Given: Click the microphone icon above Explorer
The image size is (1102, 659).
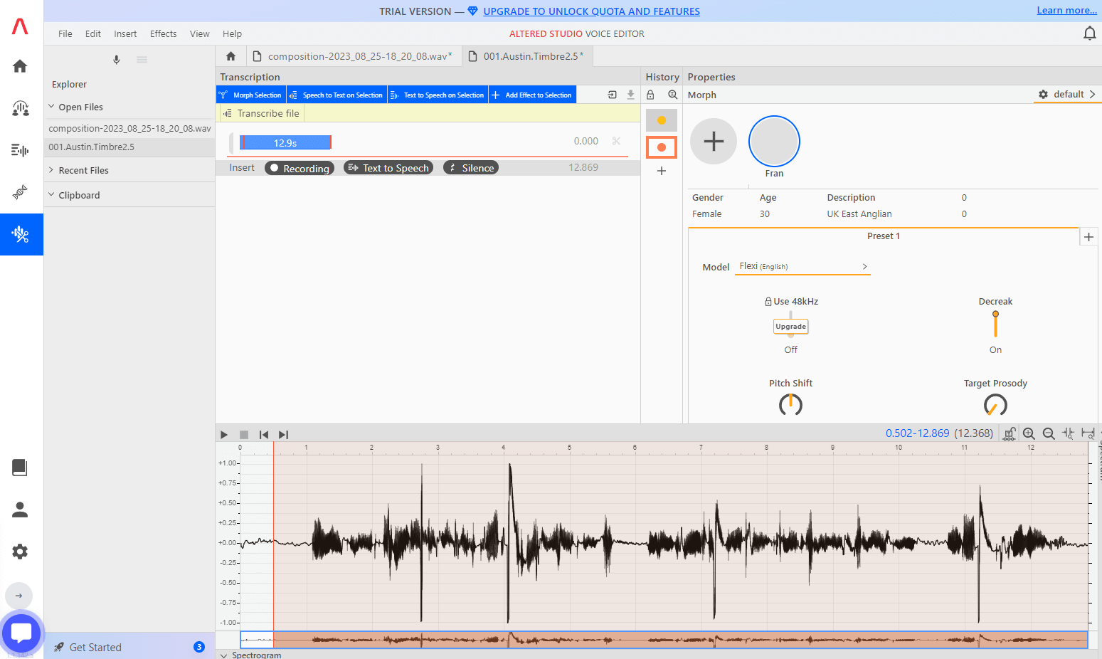Looking at the screenshot, I should [x=117, y=60].
